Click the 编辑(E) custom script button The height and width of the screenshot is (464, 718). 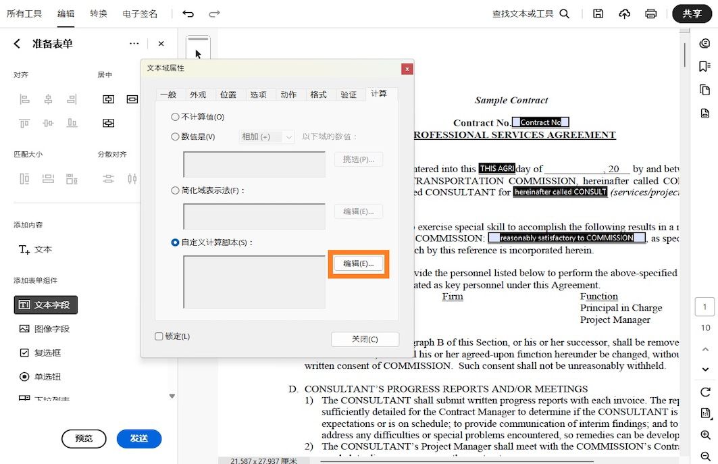point(359,264)
